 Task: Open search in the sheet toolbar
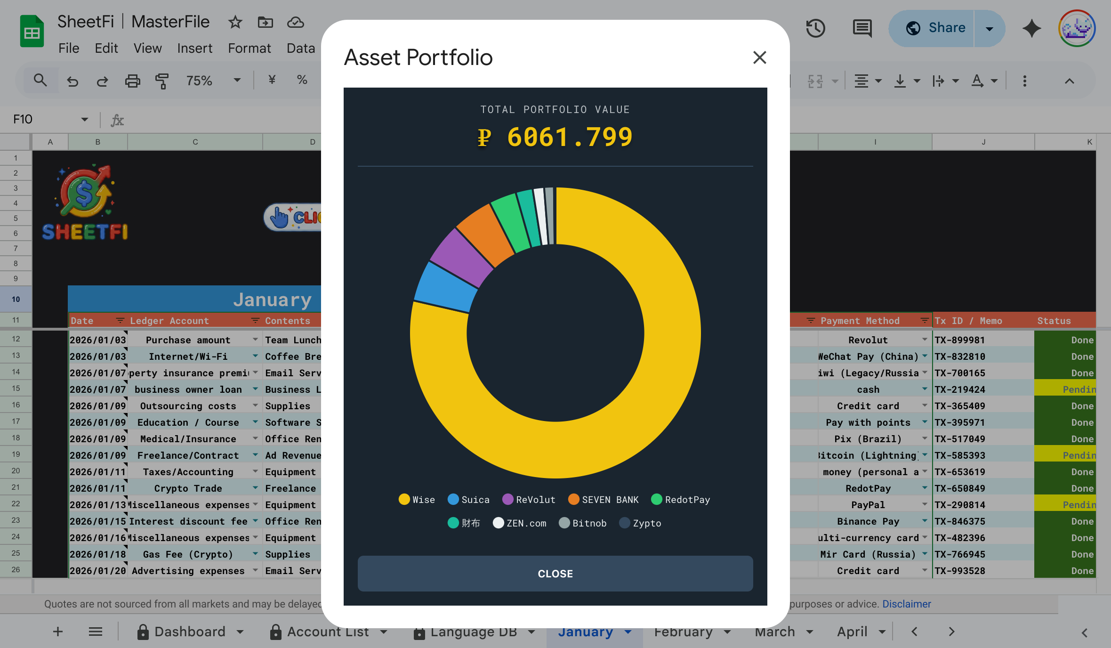[x=40, y=80]
